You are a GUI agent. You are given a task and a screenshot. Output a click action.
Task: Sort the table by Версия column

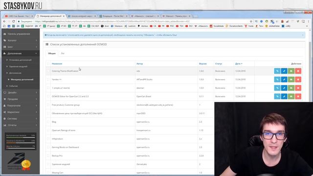203,64
